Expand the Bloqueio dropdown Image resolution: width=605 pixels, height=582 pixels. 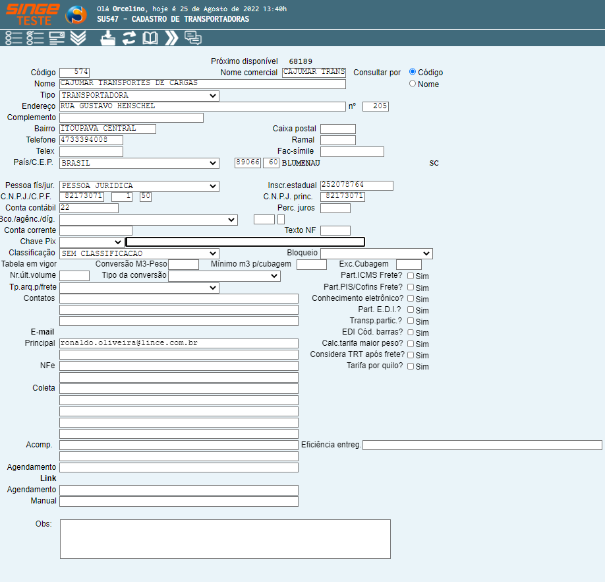pos(376,253)
